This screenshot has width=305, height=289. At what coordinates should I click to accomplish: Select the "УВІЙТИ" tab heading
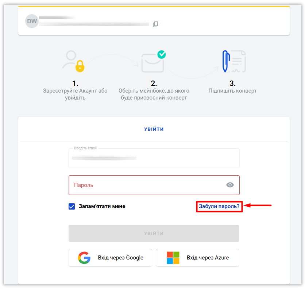pyautogui.click(x=154, y=129)
